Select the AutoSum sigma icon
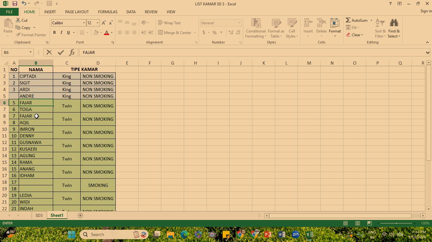Screen dimensions: 432x242 tap(348, 20)
